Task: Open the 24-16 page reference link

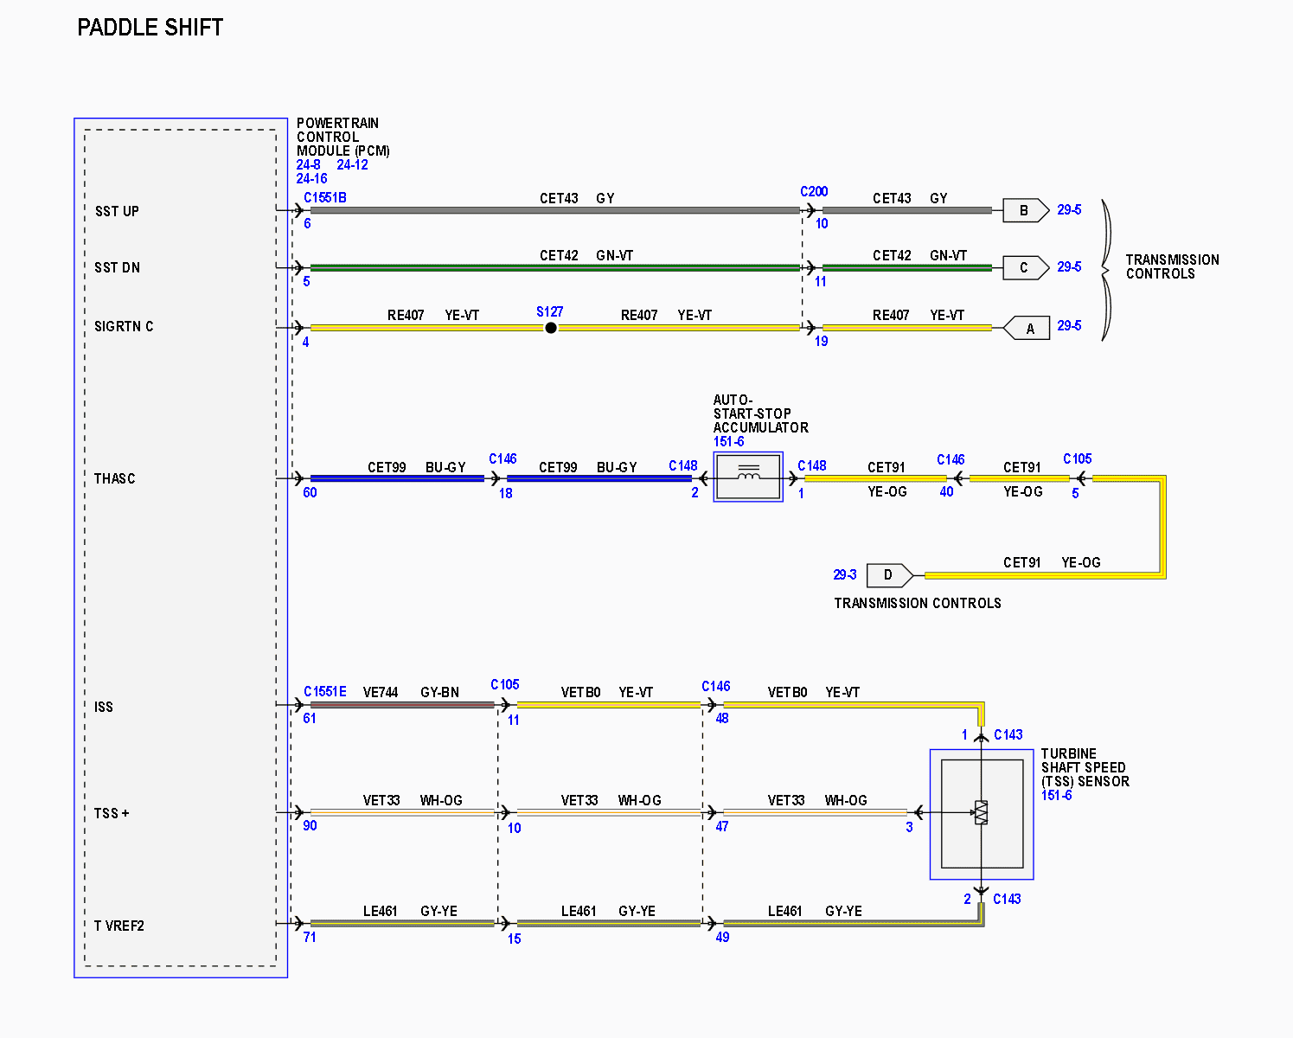Action: pos(312,178)
